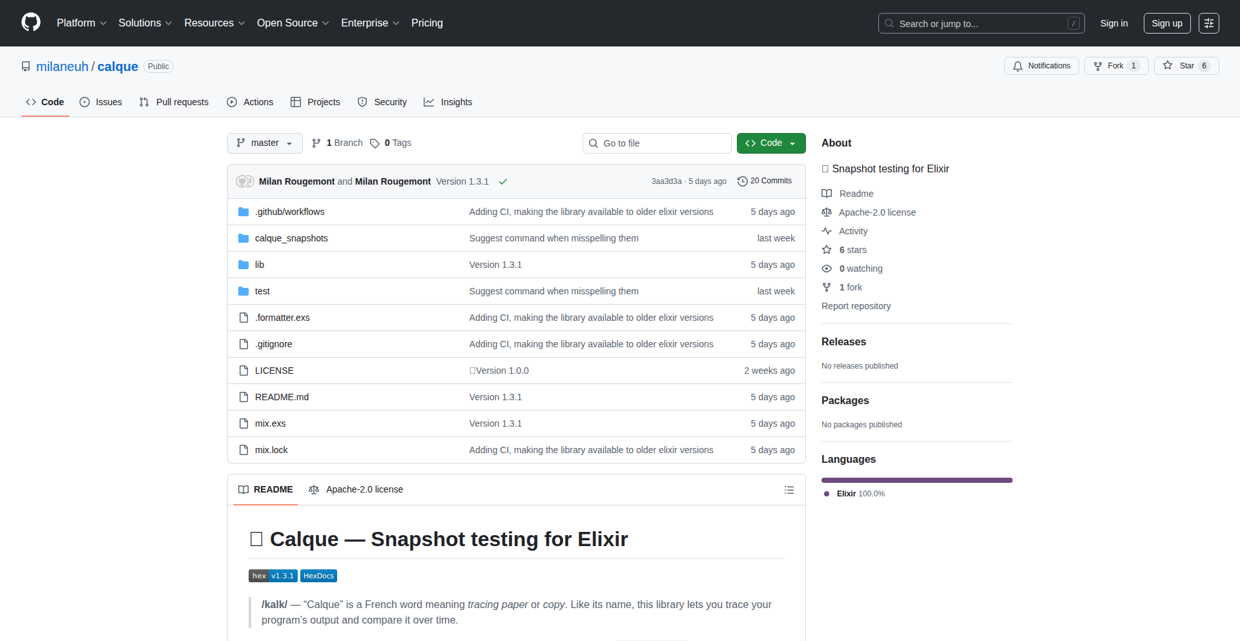
Task: Open the Pull requests tab
Action: (174, 102)
